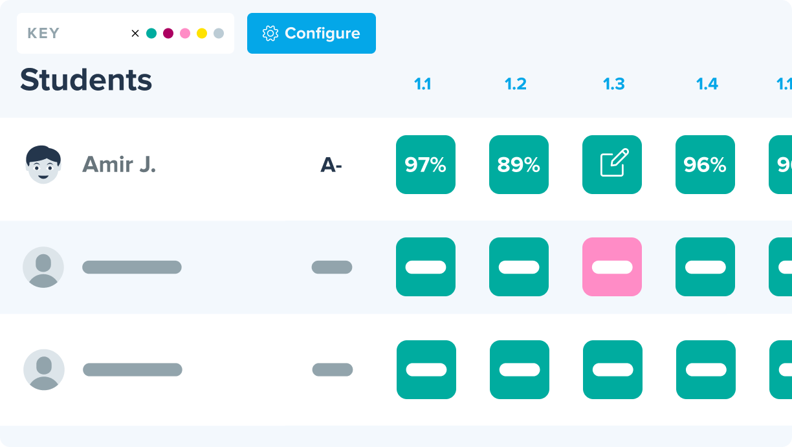This screenshot has width=792, height=447.
Task: Open Amir's 89% score for lesson 1.2
Action: click(x=519, y=165)
